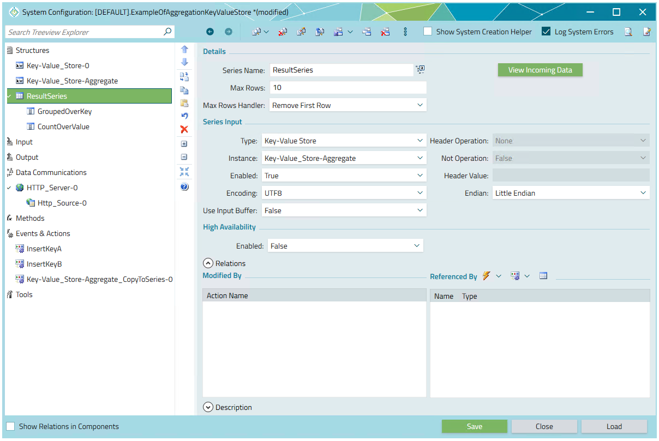Enable Show System Creation Helper checkbox
The image size is (659, 441).
(428, 32)
